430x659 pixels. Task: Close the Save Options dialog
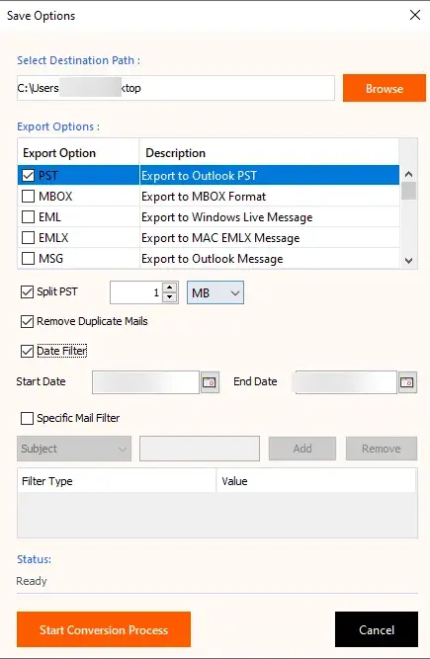(415, 15)
